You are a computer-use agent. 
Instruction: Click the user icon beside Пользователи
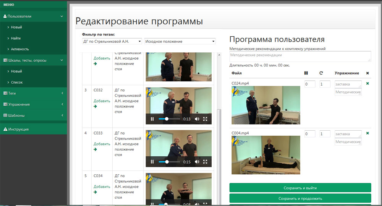click(5, 16)
